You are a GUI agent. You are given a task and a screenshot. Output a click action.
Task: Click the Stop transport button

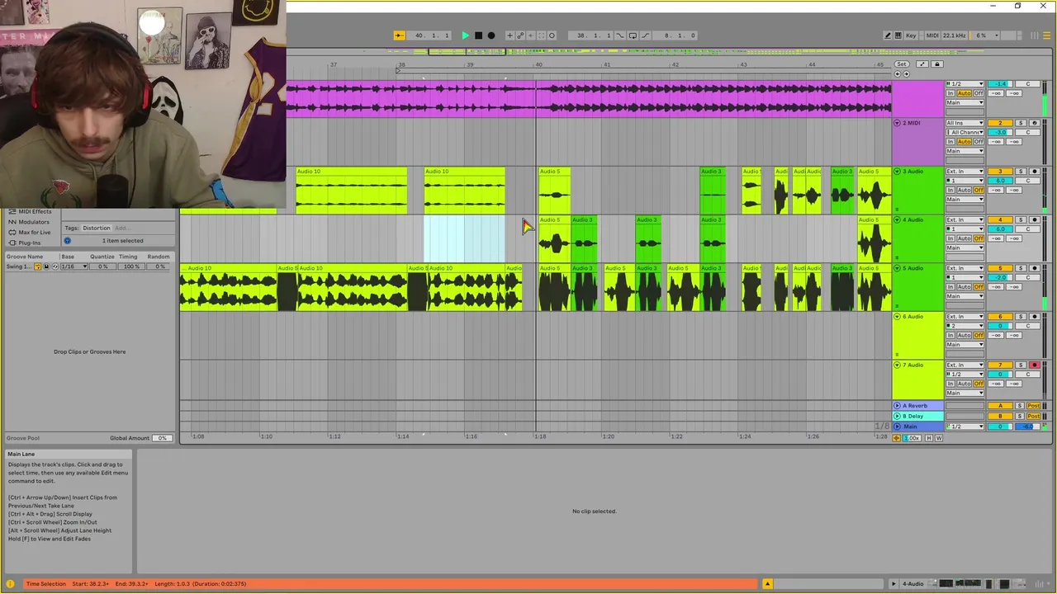[x=478, y=35]
